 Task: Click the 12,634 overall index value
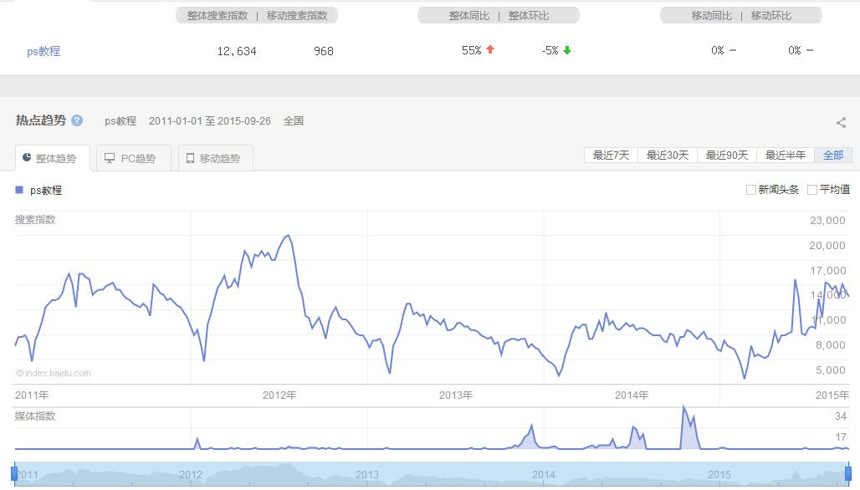tap(237, 51)
